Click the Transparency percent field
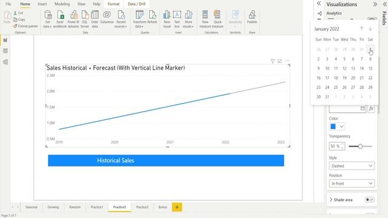Viewport: 388px width, 218px height. [x=337, y=147]
